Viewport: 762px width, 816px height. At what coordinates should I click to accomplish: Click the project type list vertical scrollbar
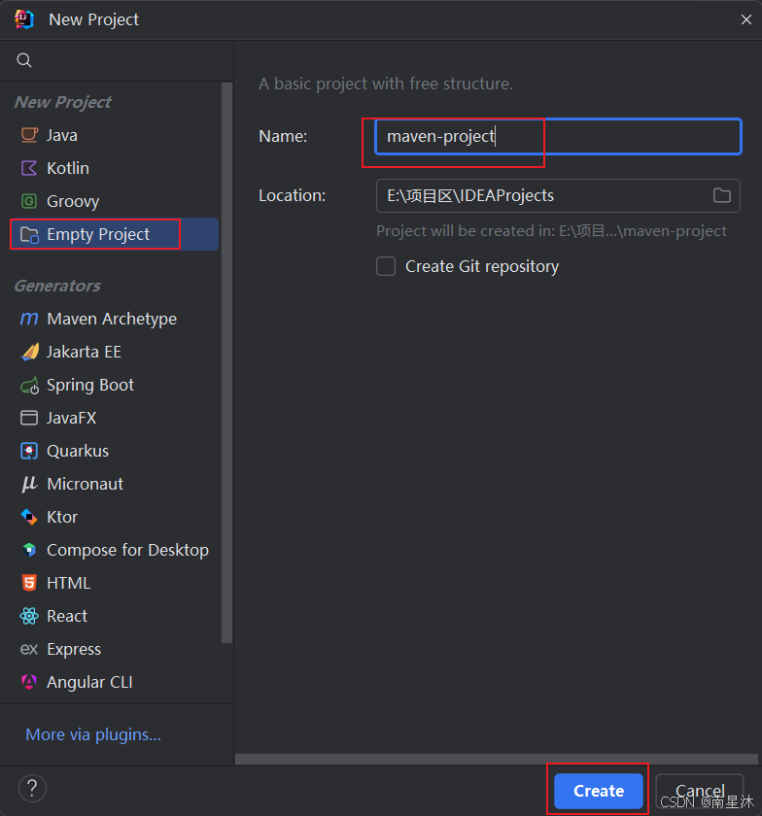(x=226, y=362)
